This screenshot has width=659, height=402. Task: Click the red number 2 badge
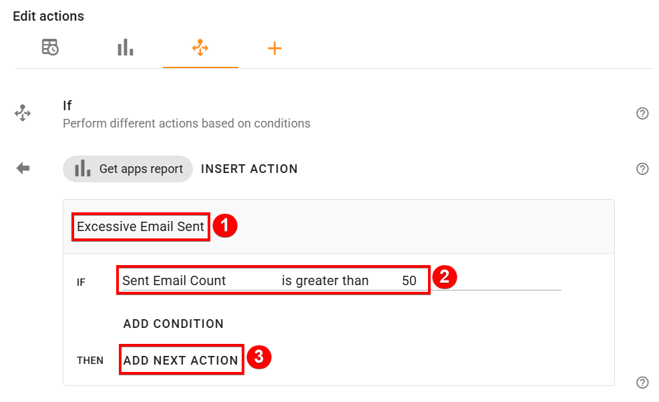445,276
